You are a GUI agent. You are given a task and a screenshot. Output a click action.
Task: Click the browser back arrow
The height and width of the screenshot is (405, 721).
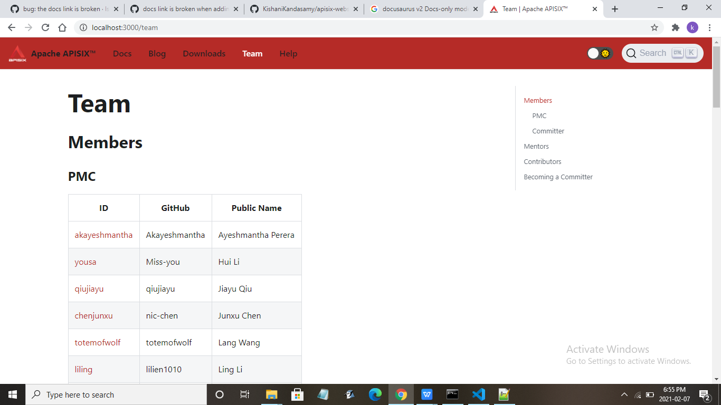click(12, 27)
